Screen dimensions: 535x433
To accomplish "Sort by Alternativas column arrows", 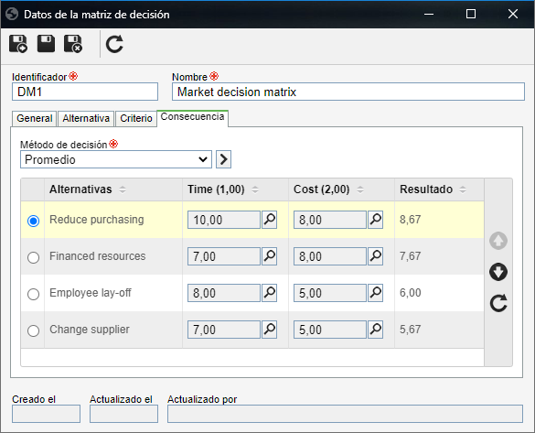I will pyautogui.click(x=123, y=189).
